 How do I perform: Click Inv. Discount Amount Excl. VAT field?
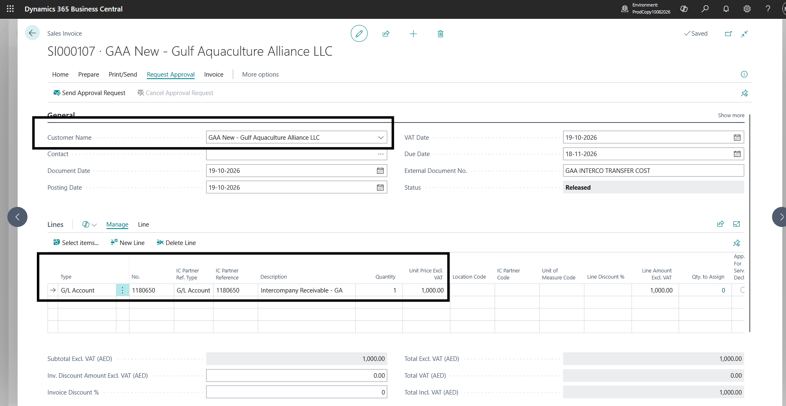[x=296, y=376]
